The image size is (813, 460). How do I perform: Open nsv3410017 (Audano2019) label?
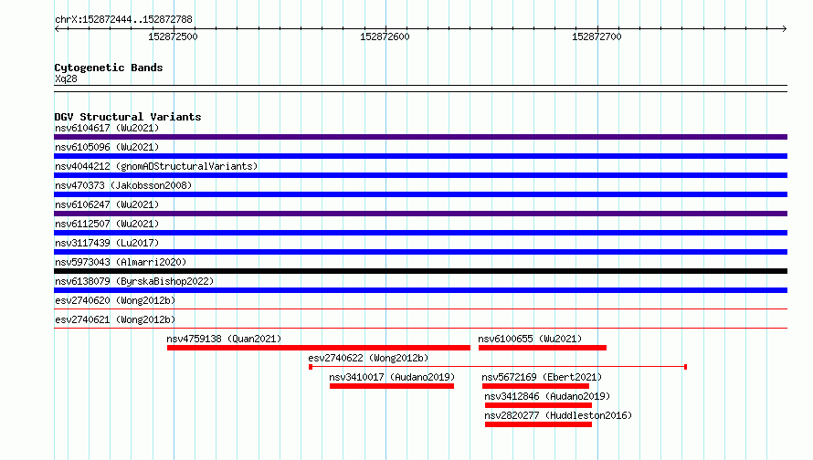[x=392, y=377]
